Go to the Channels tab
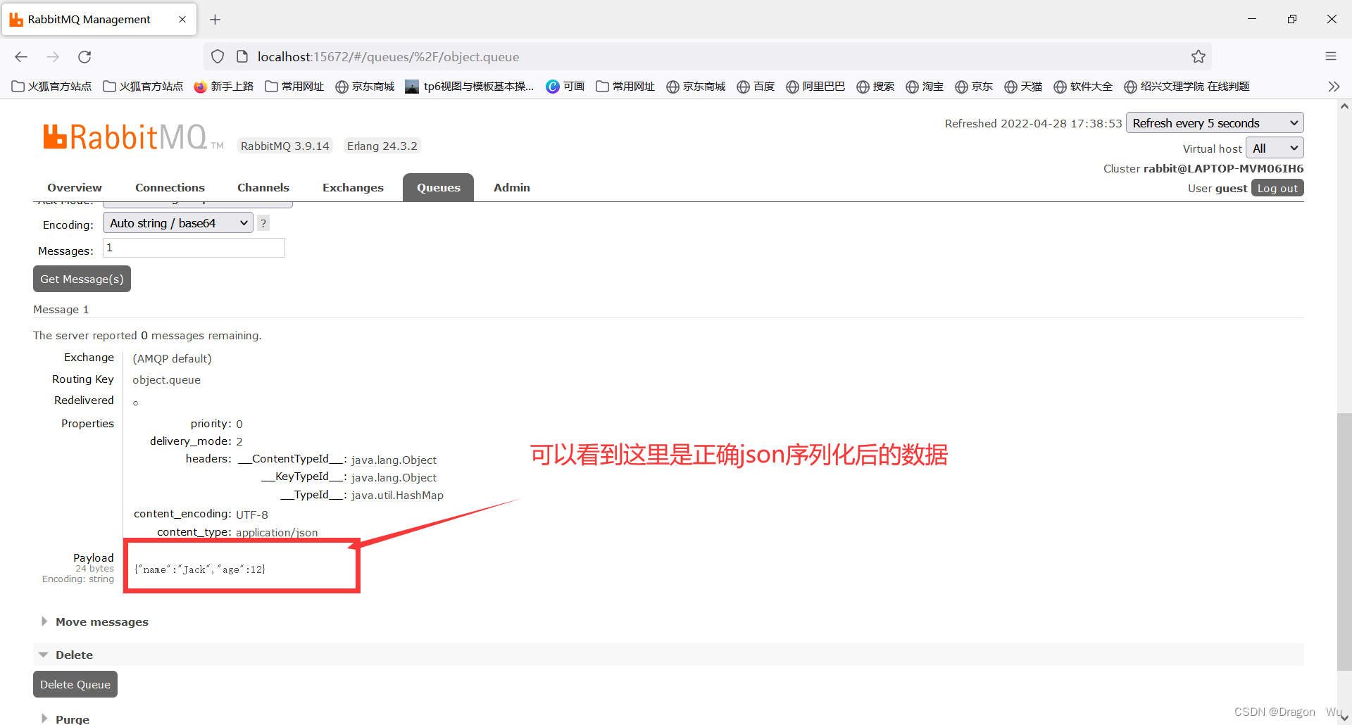1352x725 pixels. [x=263, y=188]
